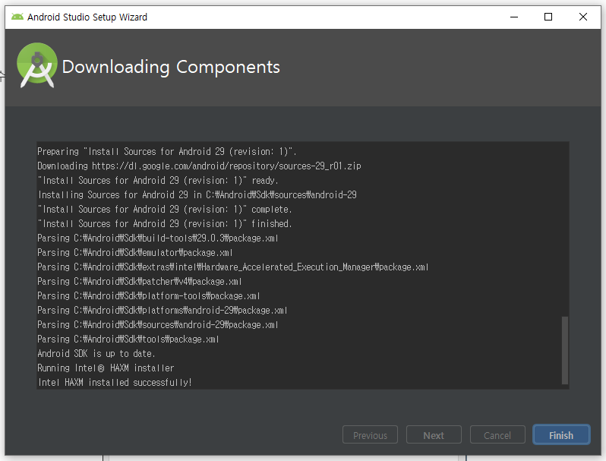Click the 'Android SDK is up to date.' line
The height and width of the screenshot is (461, 606).
click(96, 353)
